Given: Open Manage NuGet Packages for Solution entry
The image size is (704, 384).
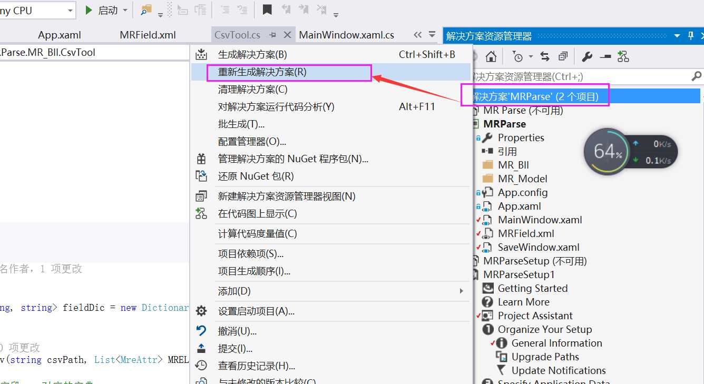Looking at the screenshot, I should click(331, 159).
